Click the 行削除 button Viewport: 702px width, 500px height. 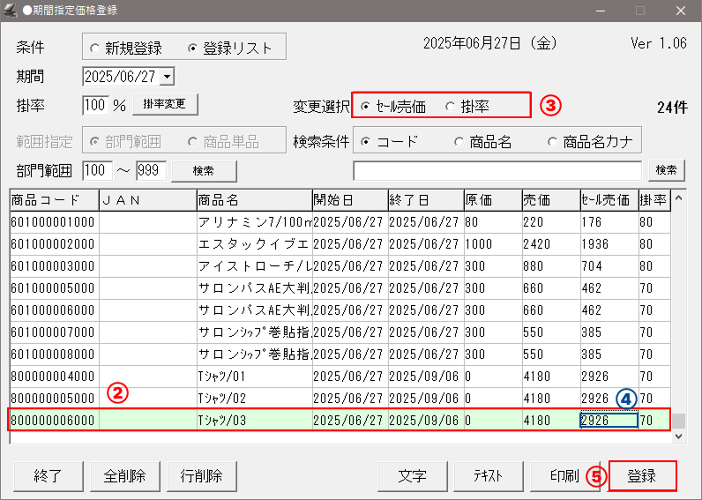pos(202,476)
